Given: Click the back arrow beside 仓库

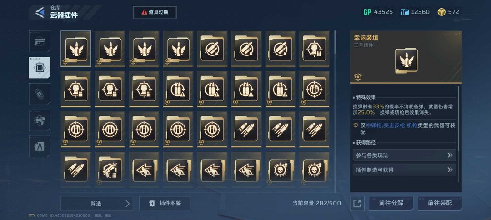Looking at the screenshot, I should click(40, 13).
